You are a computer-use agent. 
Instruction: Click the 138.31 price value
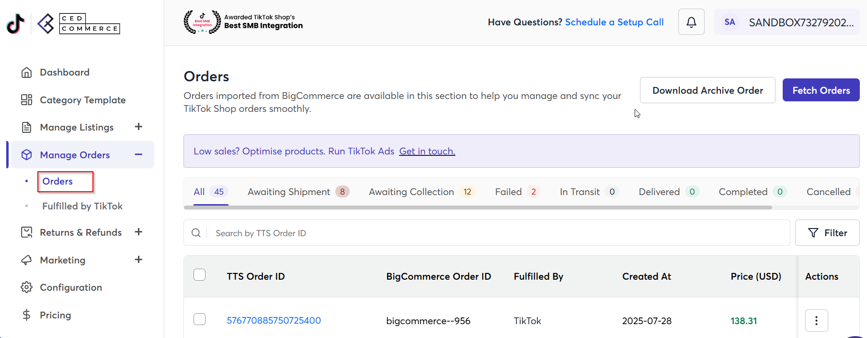pyautogui.click(x=744, y=321)
